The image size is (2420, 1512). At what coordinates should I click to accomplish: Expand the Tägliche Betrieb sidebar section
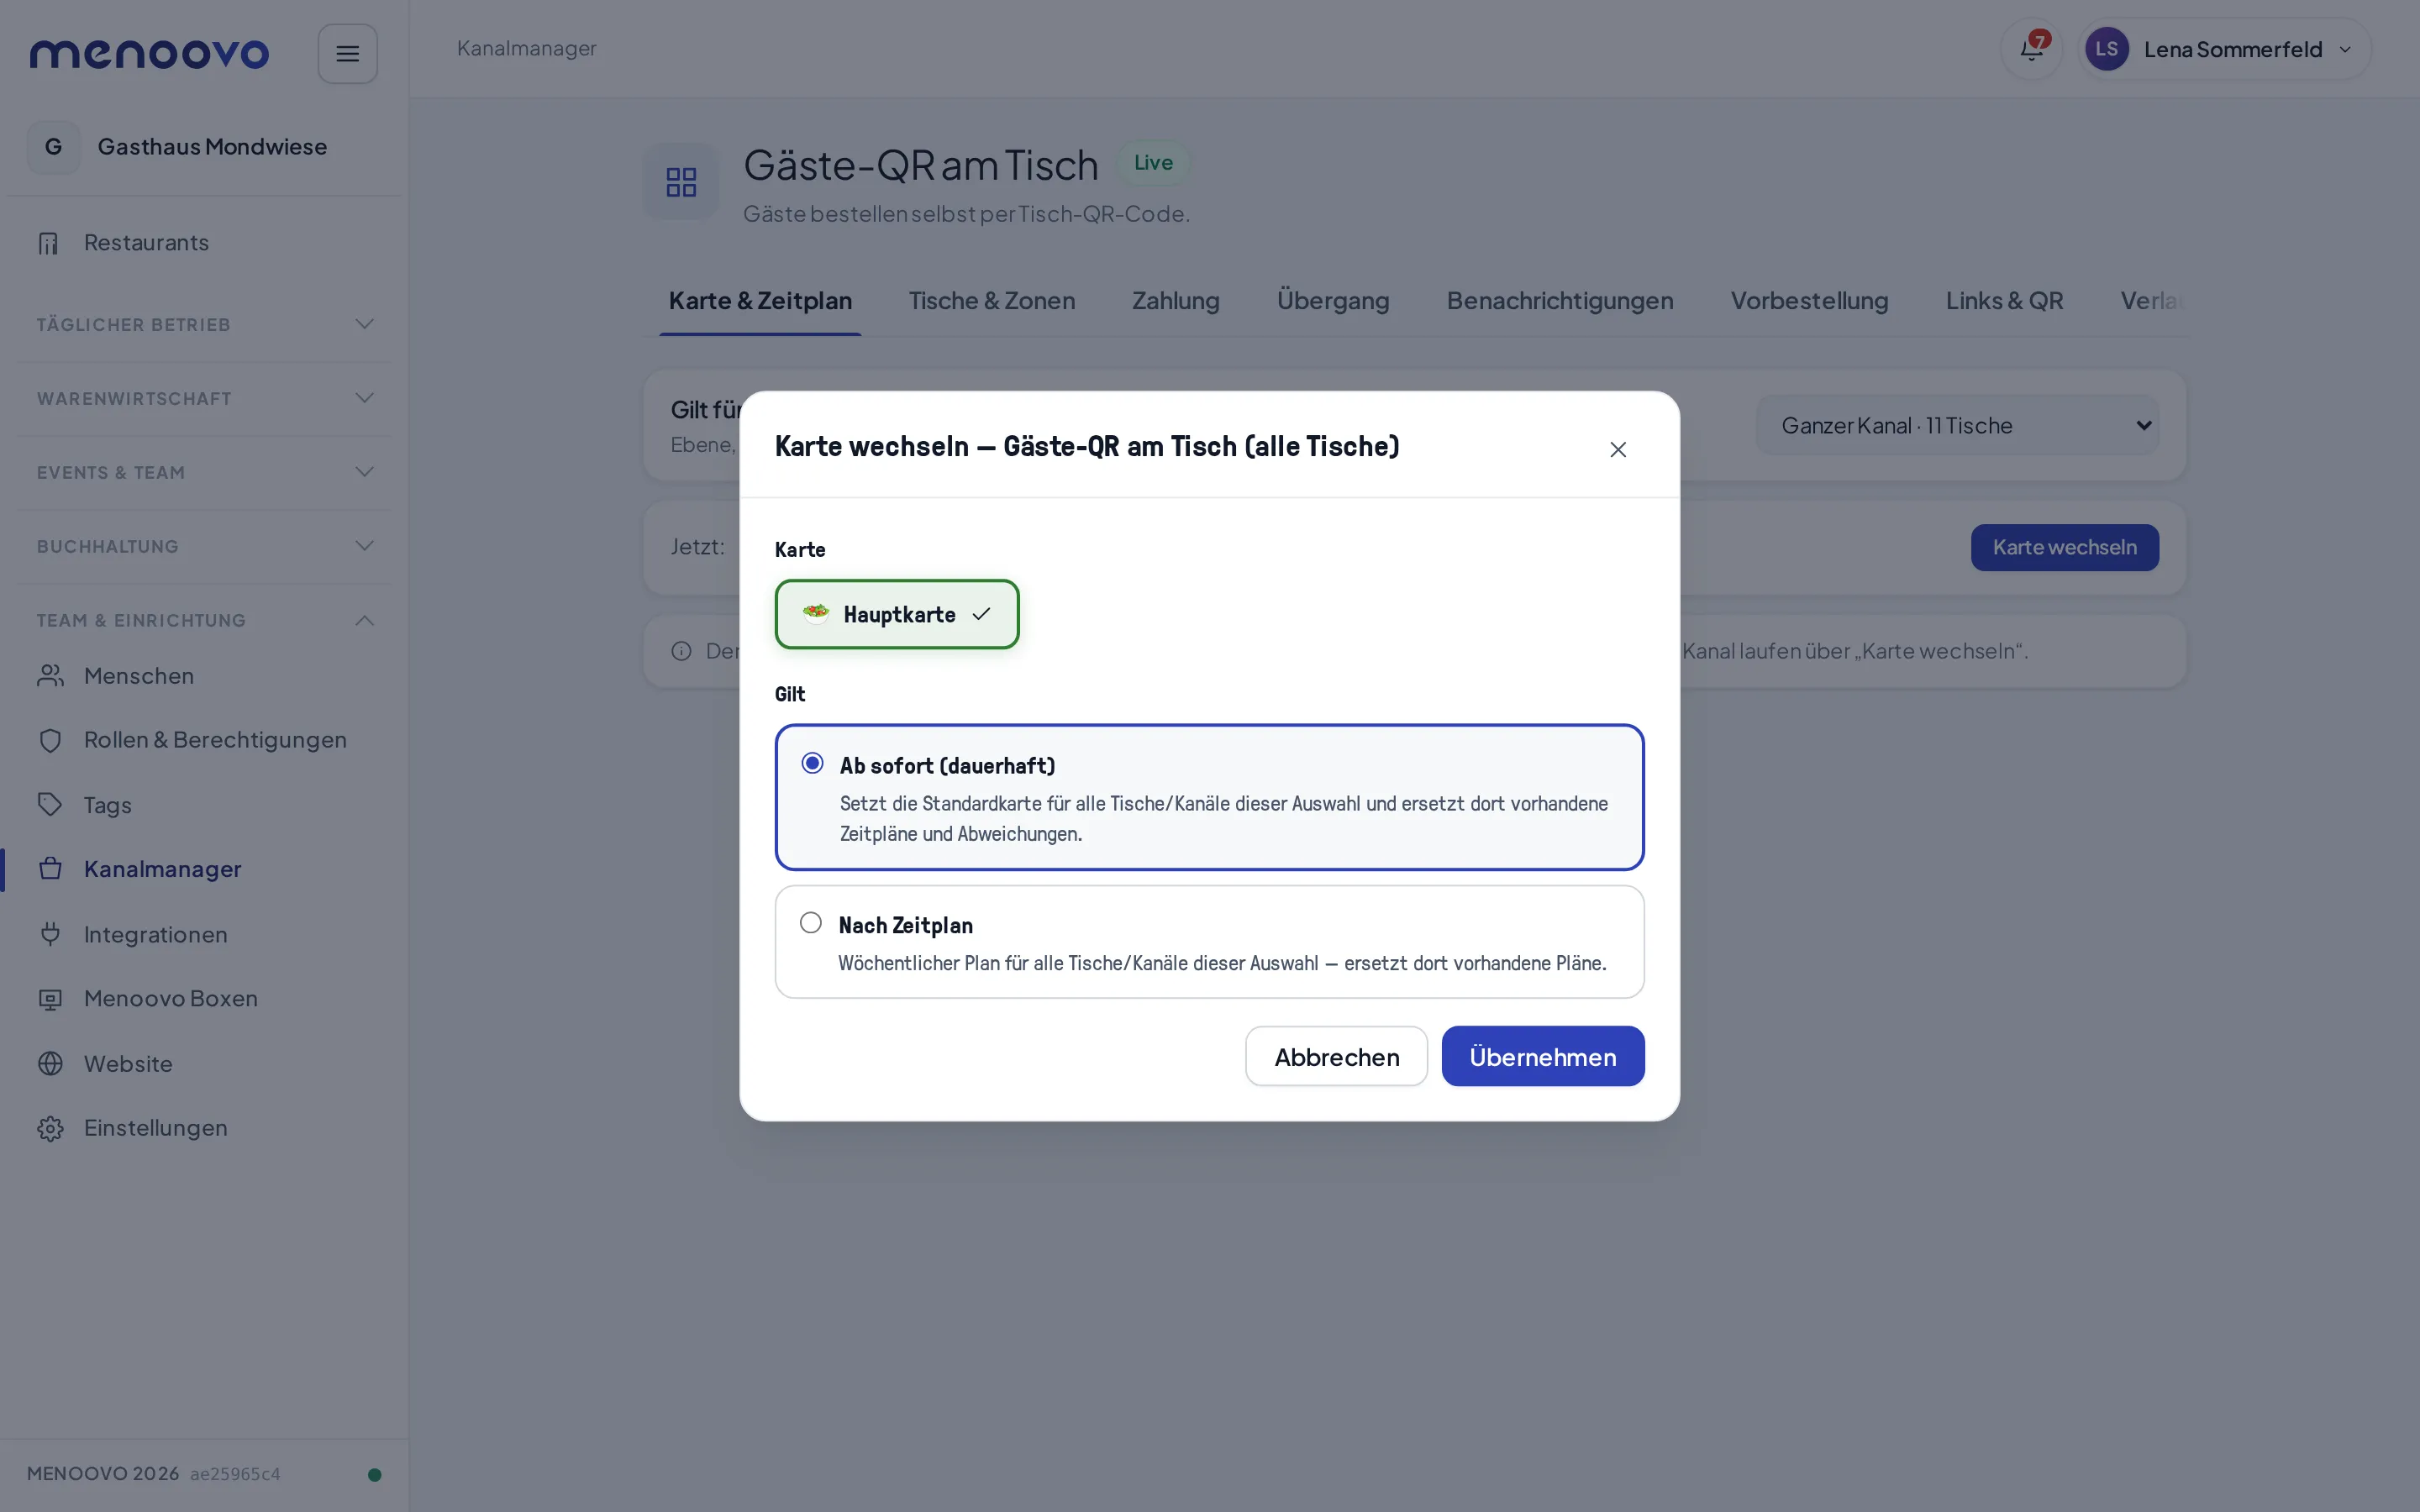[x=204, y=324]
